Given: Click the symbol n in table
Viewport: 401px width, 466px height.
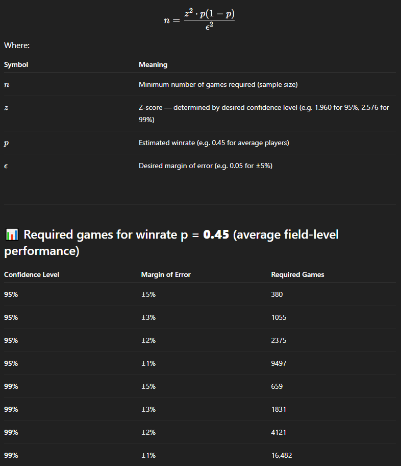Looking at the screenshot, I should pyautogui.click(x=7, y=85).
